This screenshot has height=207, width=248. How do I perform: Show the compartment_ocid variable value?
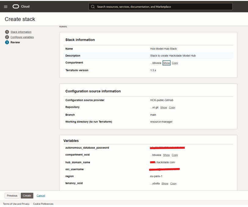166,155
